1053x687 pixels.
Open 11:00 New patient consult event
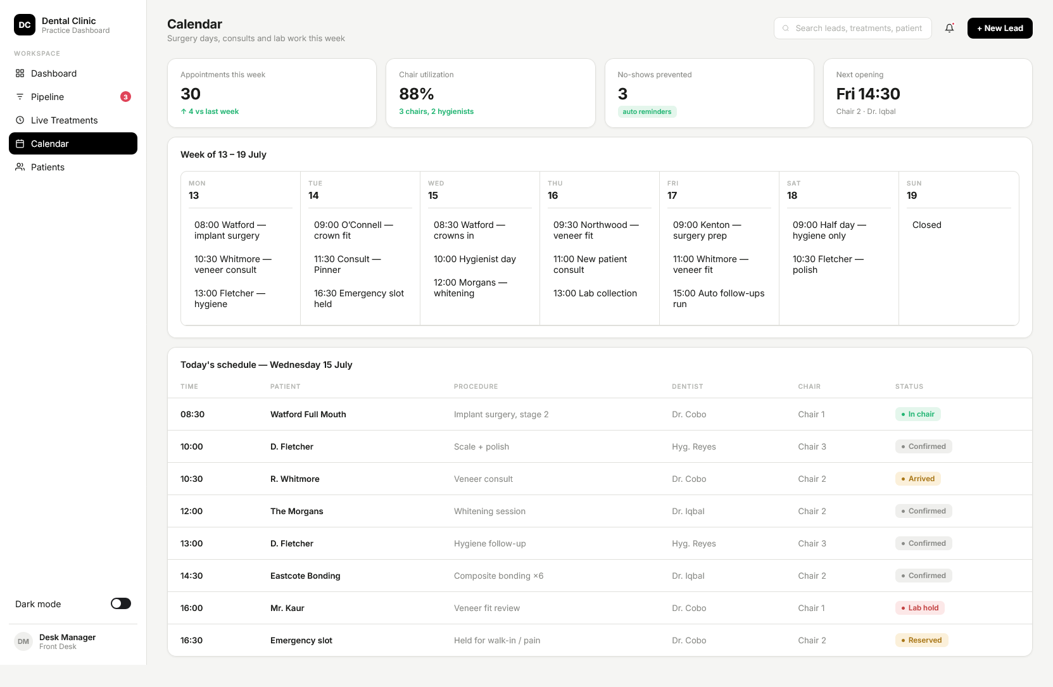pyautogui.click(x=590, y=265)
